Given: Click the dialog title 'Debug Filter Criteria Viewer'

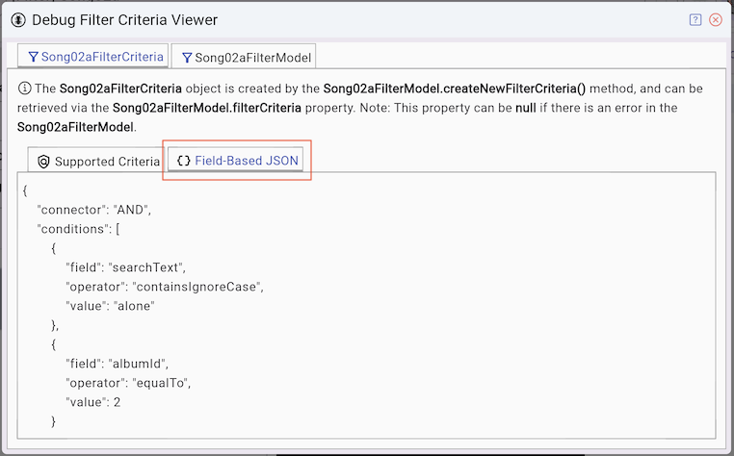Looking at the screenshot, I should [124, 19].
